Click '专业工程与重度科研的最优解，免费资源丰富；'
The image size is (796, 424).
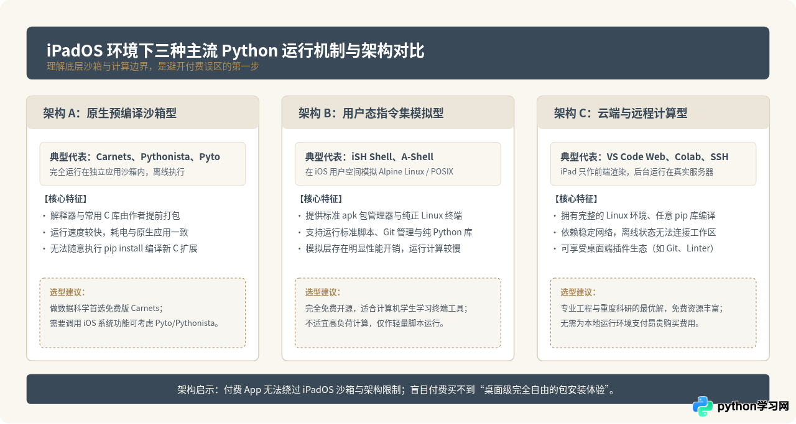(x=642, y=308)
